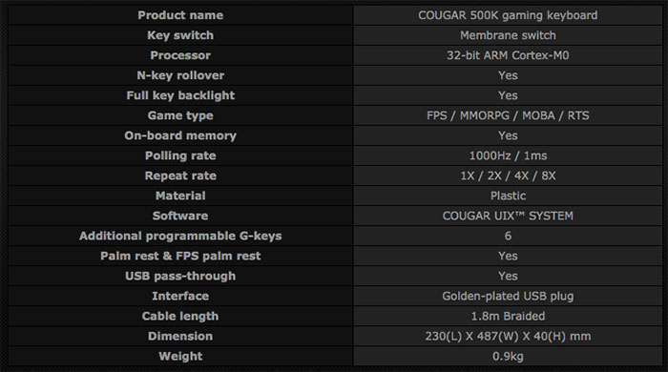This screenshot has width=668, height=372.
Task: Select the USB pass-through label
Action: 180,276
